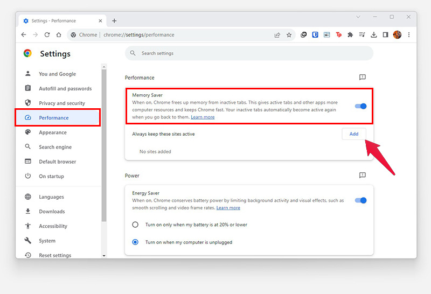Image resolution: width=431 pixels, height=294 pixels.
Task: Click the address bar URL
Action: tap(139, 35)
